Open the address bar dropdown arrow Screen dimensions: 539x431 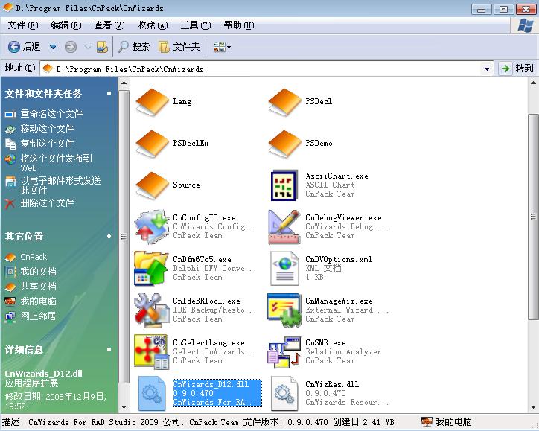point(488,68)
